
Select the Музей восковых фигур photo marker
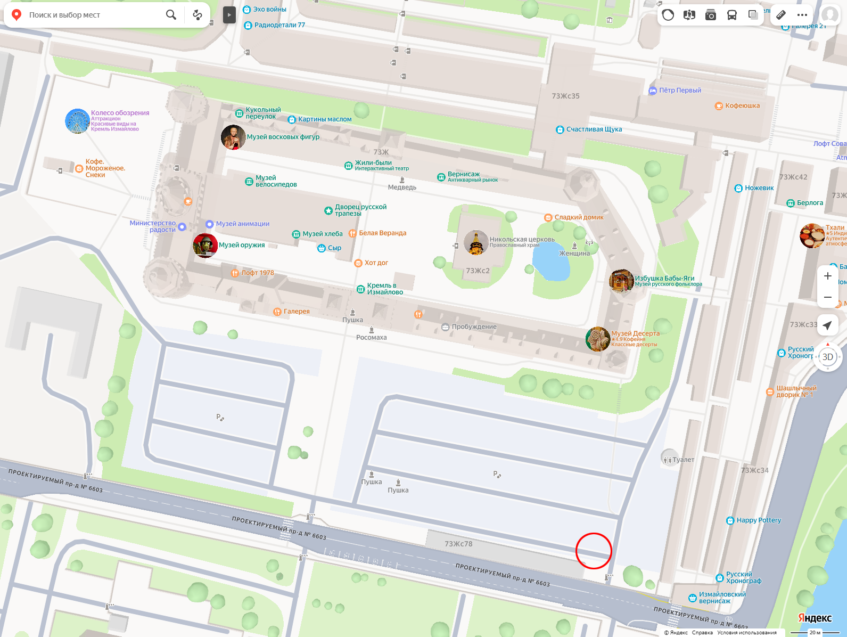coord(233,137)
